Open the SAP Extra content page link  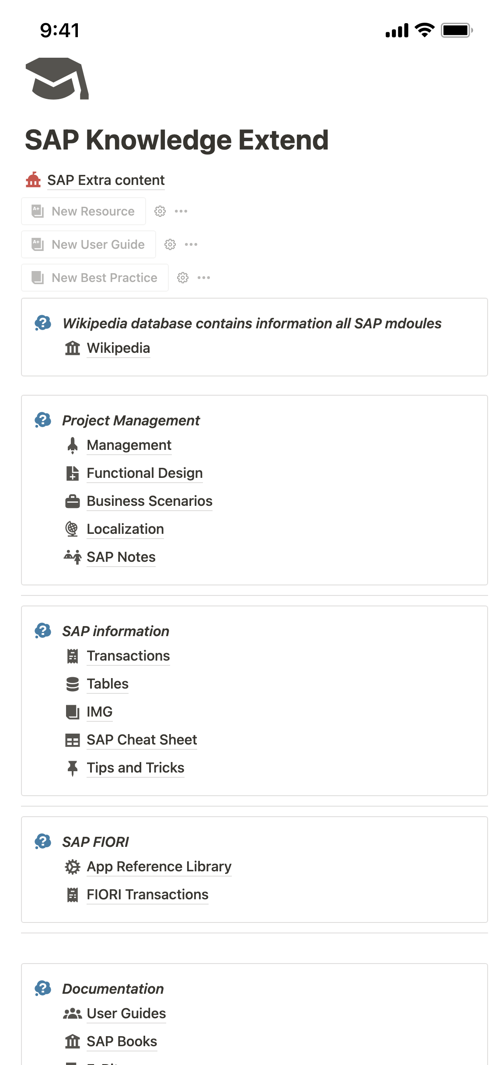tap(106, 180)
